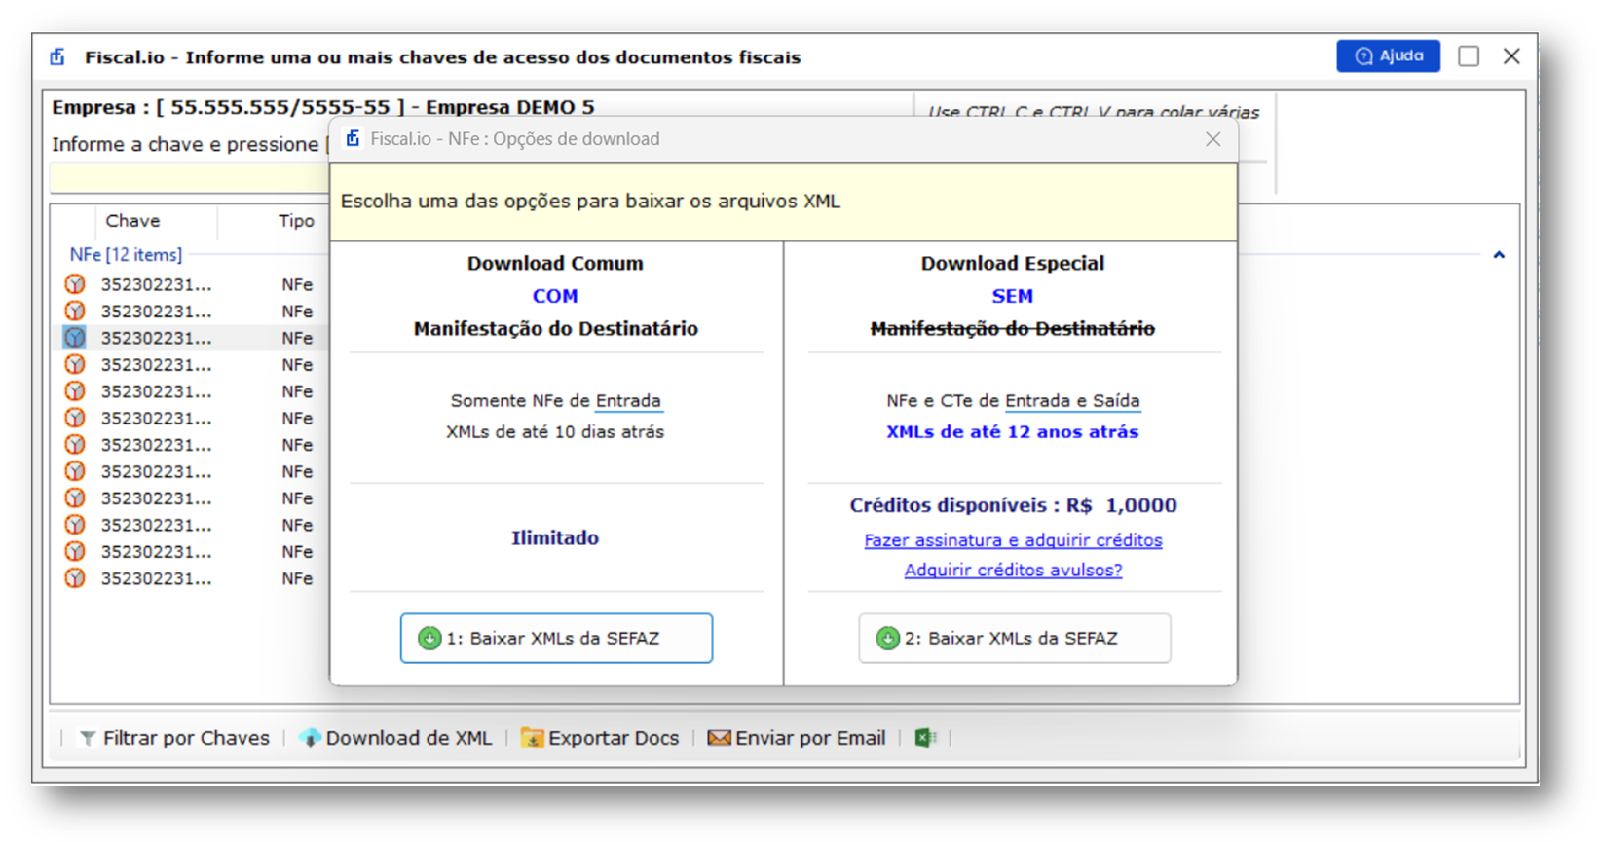
Task: Click the NFe type cell in first row
Action: [297, 285]
